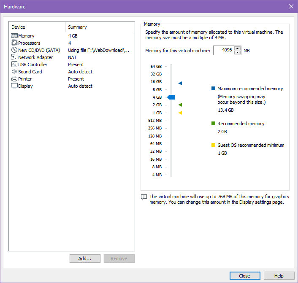Select the Network Adapter row label
298x283 pixels.
(x=35, y=57)
